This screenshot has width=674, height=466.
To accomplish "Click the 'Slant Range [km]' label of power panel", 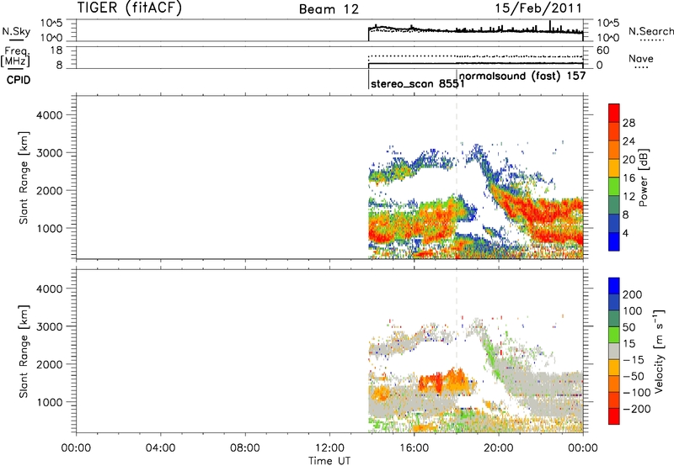I will [24, 177].
